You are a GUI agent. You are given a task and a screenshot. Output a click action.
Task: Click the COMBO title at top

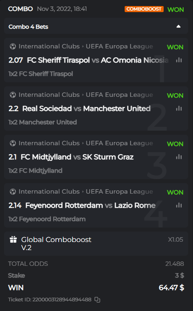click(x=21, y=9)
